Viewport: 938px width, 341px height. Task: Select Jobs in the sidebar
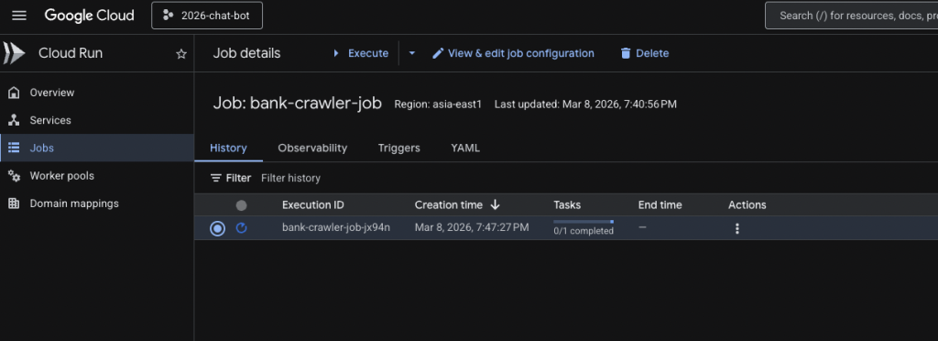97,148
